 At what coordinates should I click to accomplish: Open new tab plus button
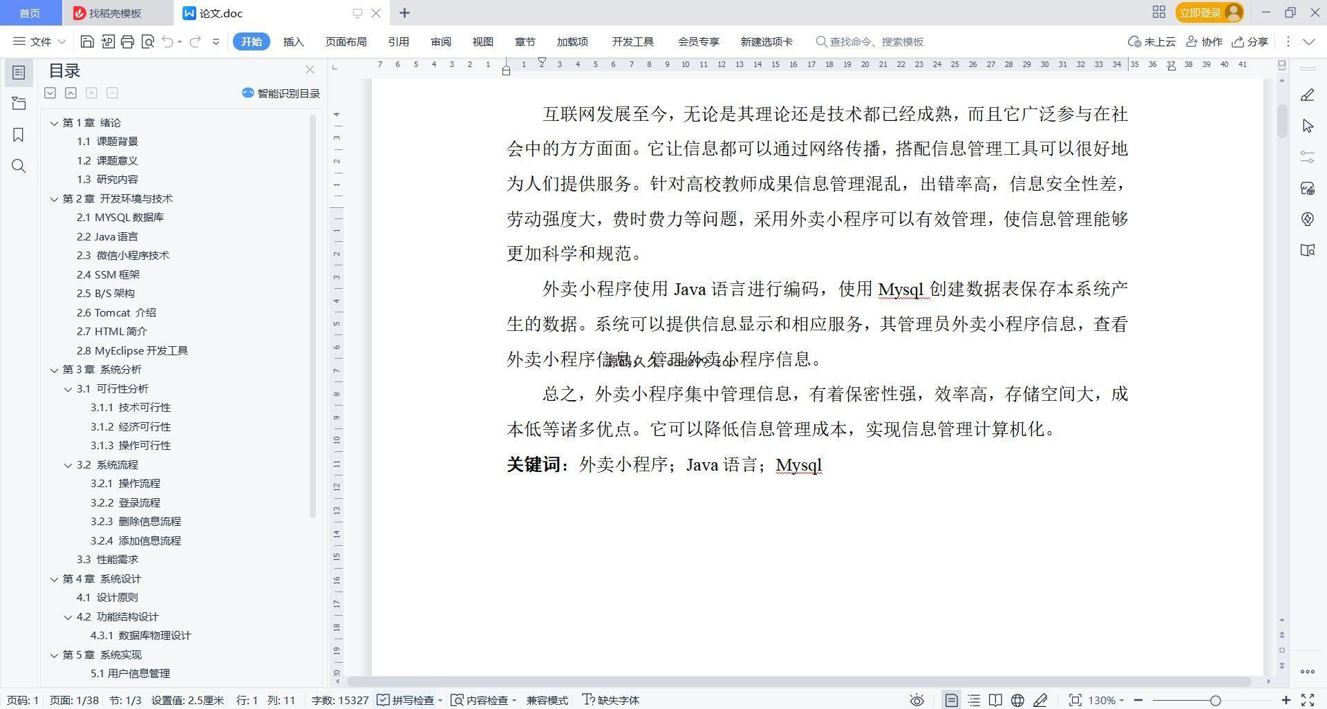click(x=405, y=12)
